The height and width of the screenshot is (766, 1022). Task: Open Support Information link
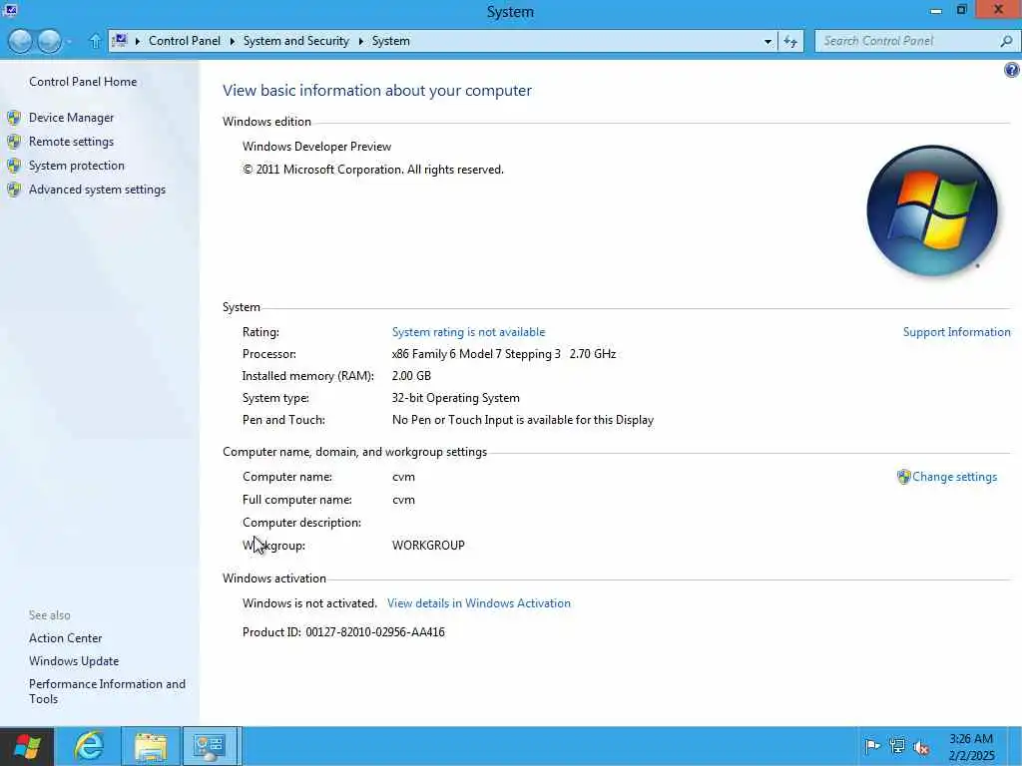[956, 332]
